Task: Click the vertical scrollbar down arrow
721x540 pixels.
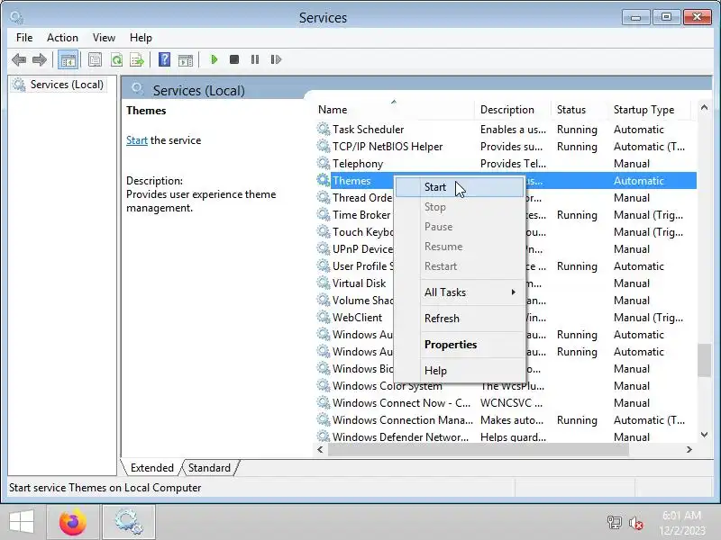Action: tap(704, 435)
